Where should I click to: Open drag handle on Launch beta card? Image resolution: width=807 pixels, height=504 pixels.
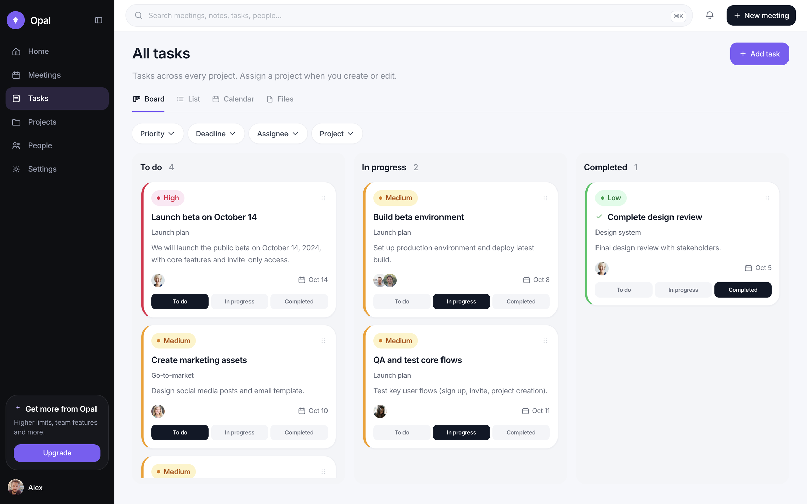coord(323,198)
